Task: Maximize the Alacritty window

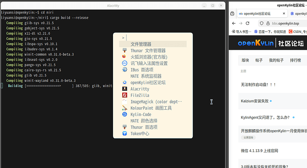Action: click(213, 5)
